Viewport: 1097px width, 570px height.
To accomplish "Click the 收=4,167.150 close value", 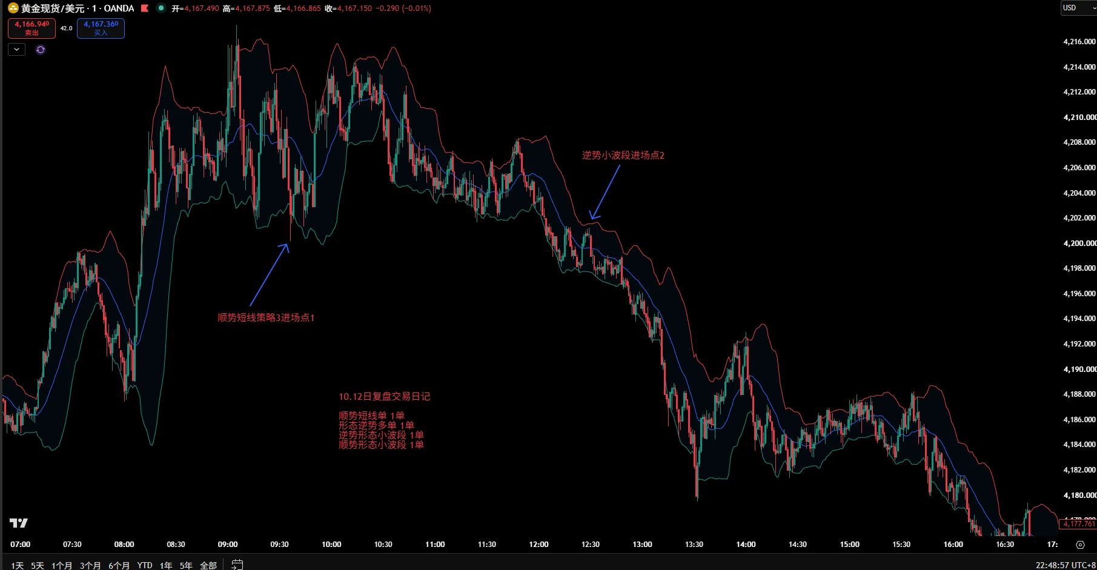I will (x=348, y=8).
